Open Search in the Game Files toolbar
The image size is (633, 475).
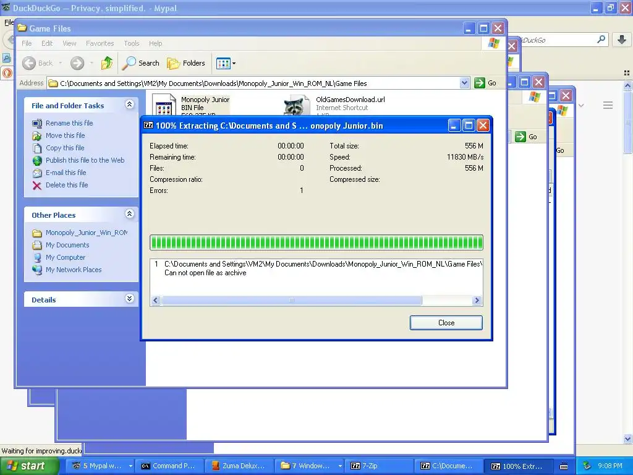[141, 63]
